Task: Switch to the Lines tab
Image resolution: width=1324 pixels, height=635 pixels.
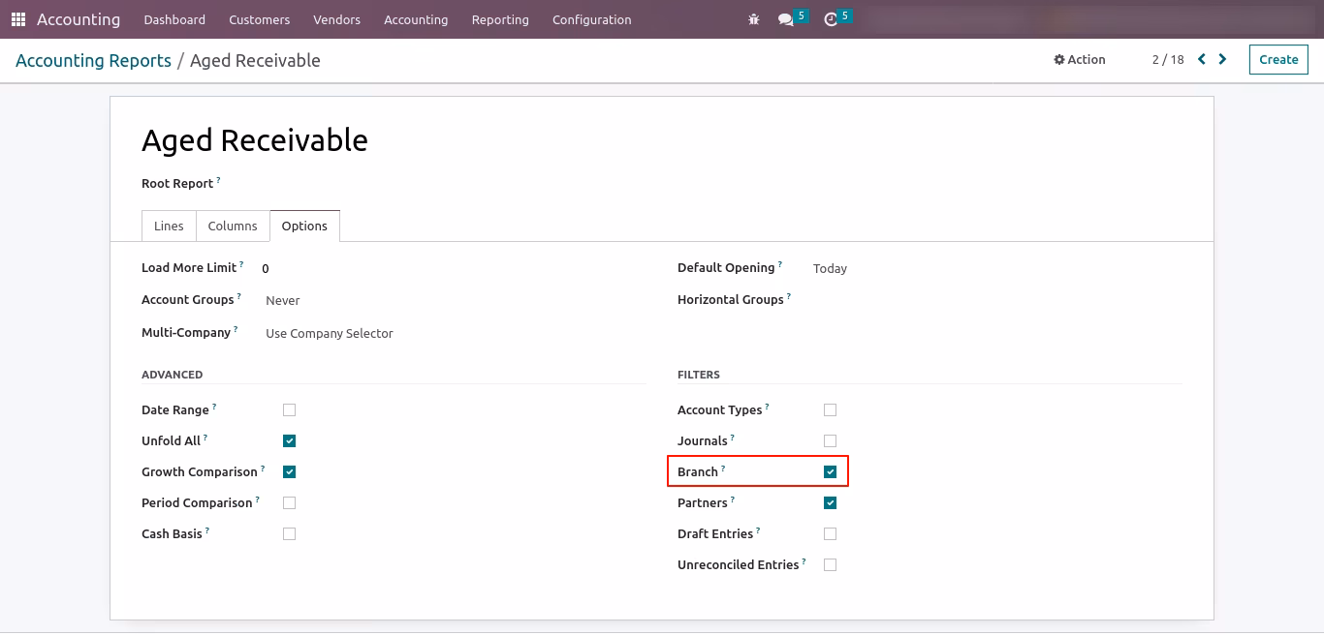Action: [169, 226]
